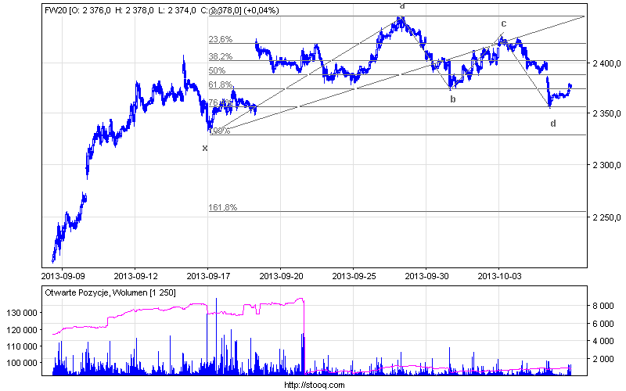Click the 6 000 volume axis label
The image size is (626, 391).
coord(603,324)
